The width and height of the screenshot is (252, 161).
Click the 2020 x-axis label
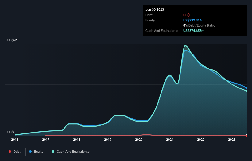pyautogui.click(x=139, y=140)
